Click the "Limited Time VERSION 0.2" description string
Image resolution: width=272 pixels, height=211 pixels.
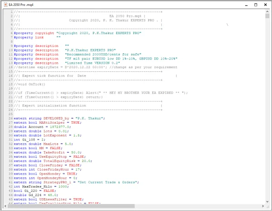(92, 63)
